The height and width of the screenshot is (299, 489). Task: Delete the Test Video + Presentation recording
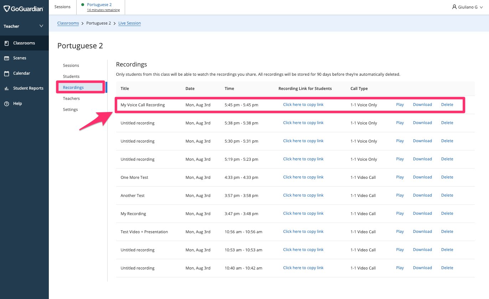point(447,231)
